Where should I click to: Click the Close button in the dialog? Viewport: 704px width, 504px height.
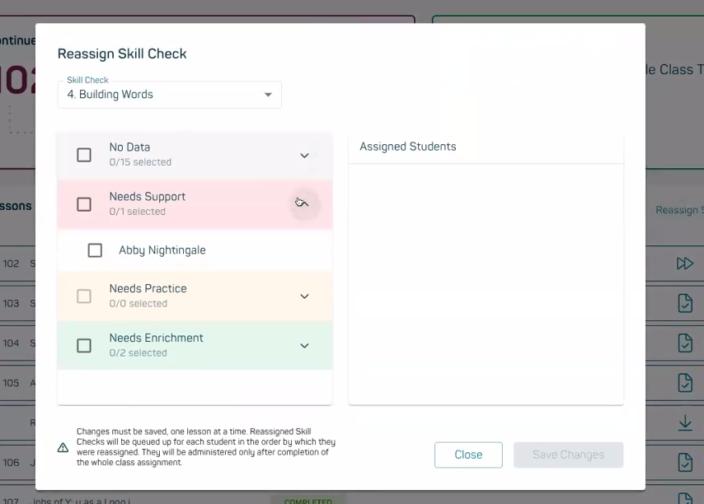(468, 454)
